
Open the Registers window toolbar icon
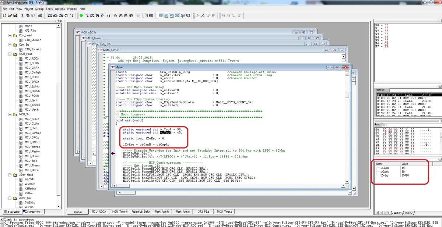[166, 15]
